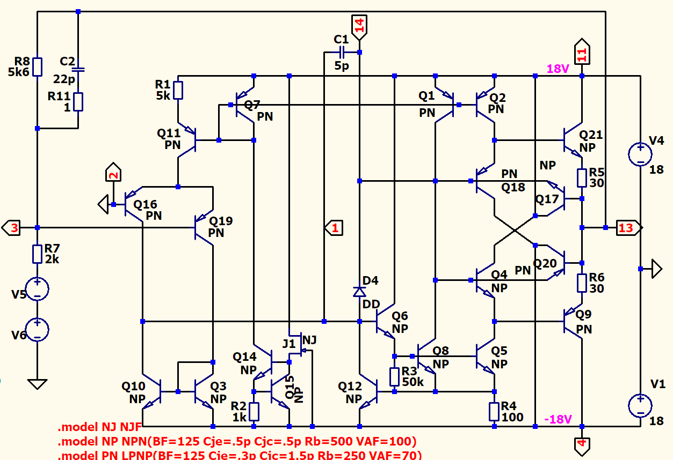The width and height of the screenshot is (673, 460).
Task: Select the R4 resistor
Action: (x=494, y=411)
